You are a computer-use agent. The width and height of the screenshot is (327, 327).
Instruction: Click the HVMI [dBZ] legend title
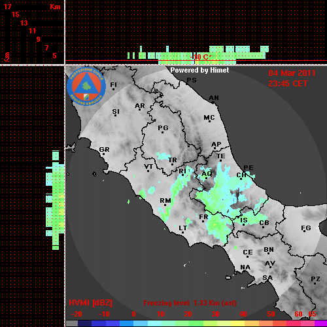tap(90, 303)
